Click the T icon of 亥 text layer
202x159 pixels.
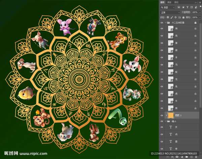tap(171, 127)
